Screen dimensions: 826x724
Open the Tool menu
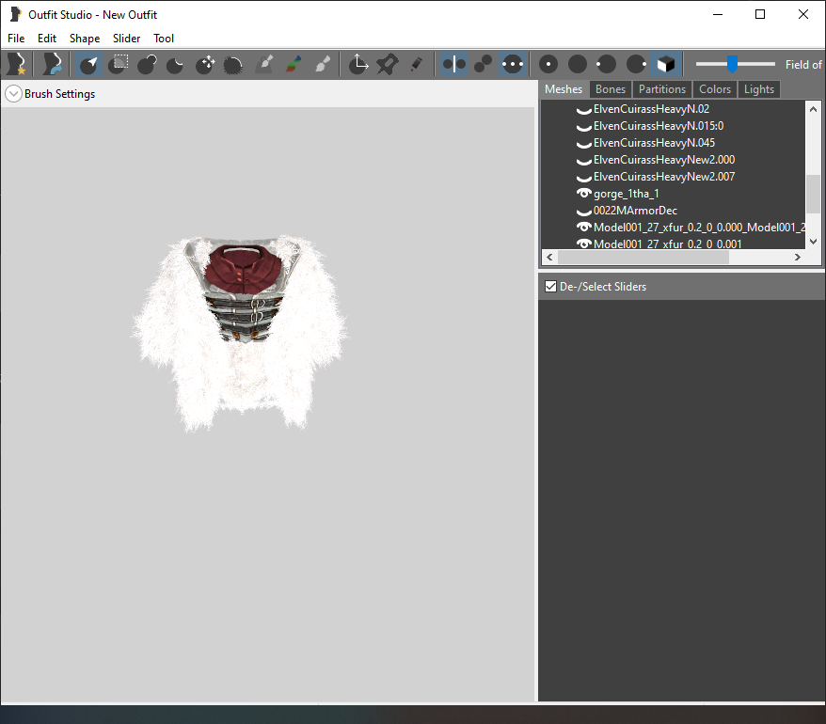pyautogui.click(x=164, y=39)
